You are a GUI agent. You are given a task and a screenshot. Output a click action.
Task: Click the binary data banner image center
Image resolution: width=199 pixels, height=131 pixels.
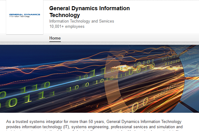tap(99, 79)
